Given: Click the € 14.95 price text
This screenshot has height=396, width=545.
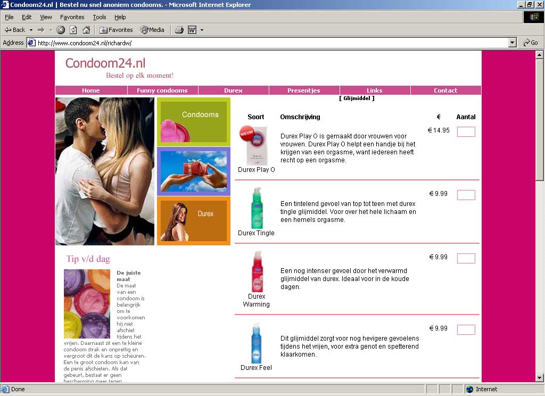Looking at the screenshot, I should (x=439, y=130).
